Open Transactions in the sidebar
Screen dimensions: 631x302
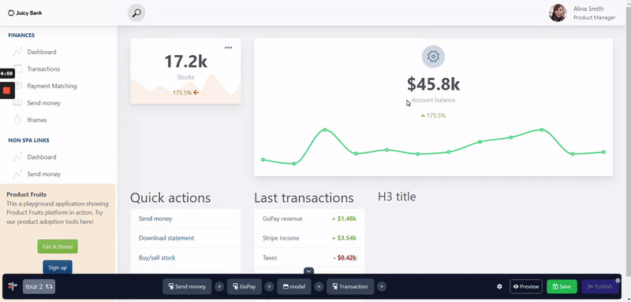[43, 69]
